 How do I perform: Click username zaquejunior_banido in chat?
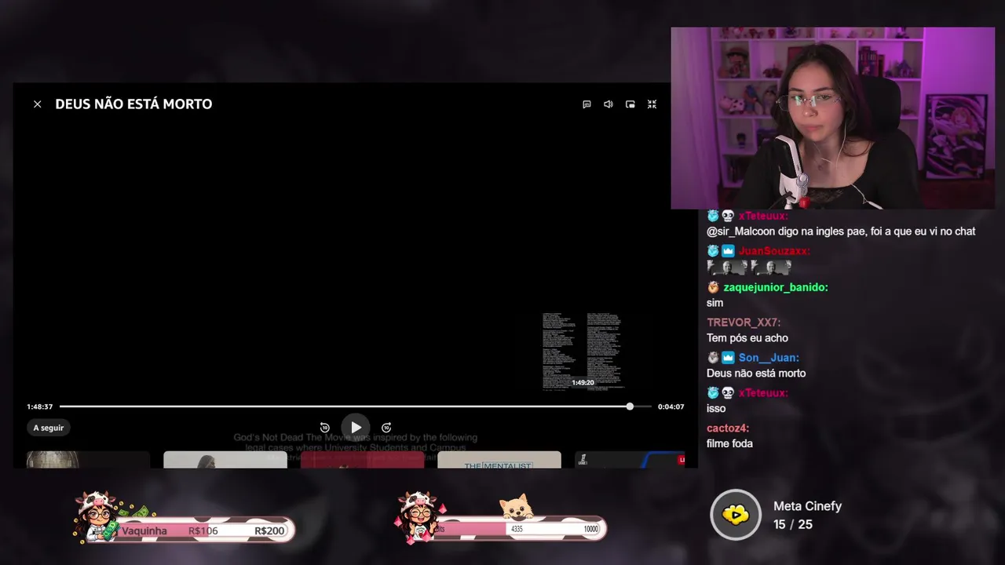pos(776,287)
